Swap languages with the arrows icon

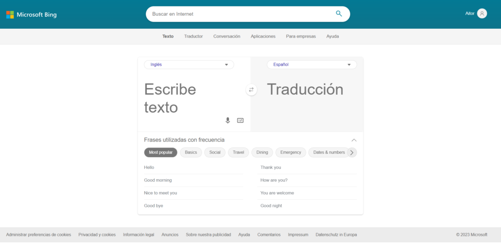pos(251,90)
